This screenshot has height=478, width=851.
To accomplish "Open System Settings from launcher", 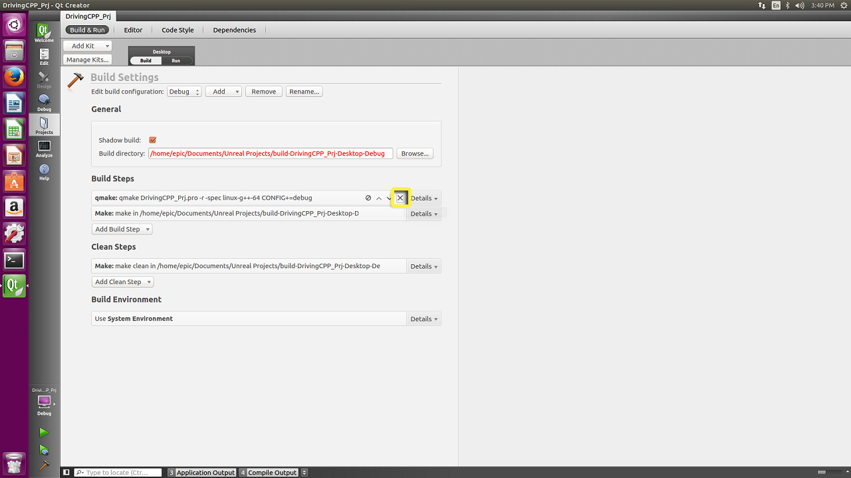I will tap(14, 234).
